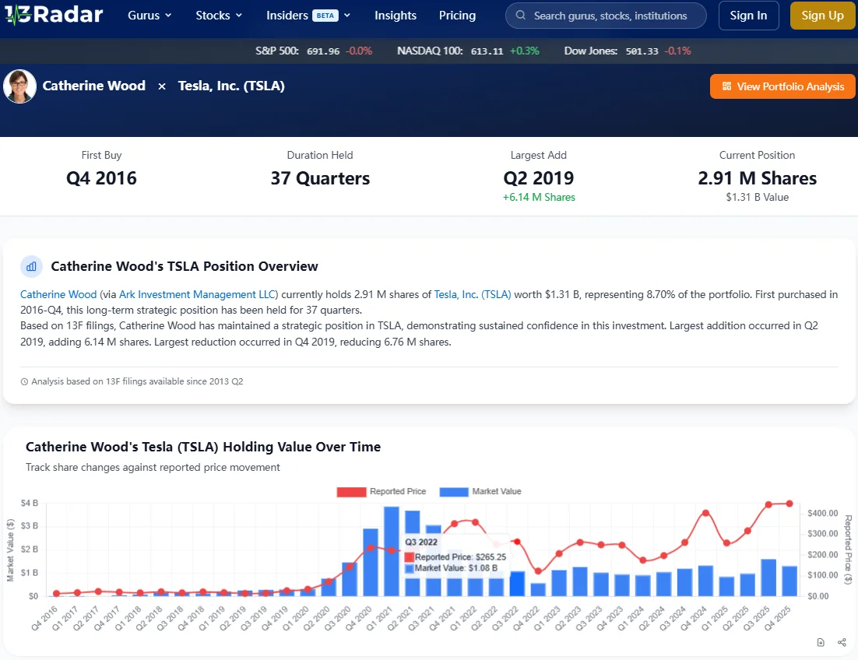Viewport: 858px width, 660px height.
Task: Click the download chart icon
Action: coord(821,642)
